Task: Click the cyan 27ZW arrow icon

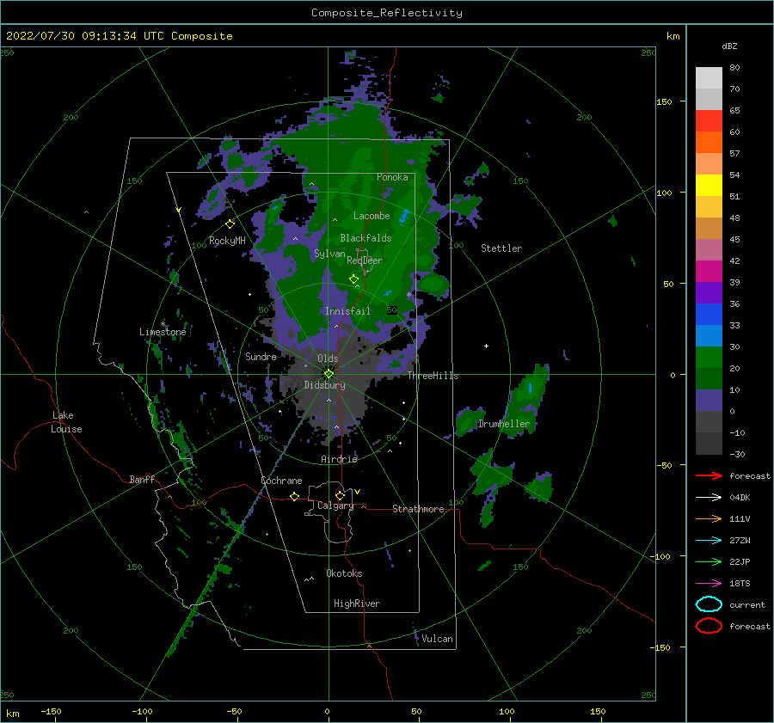Action: pos(709,541)
